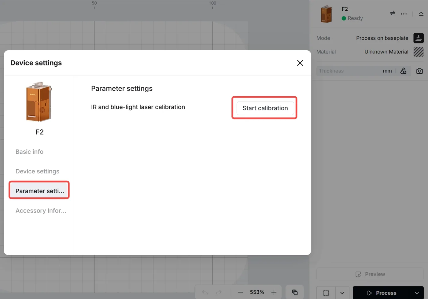Screen dimensions: 428x299
Task: Click the F2 device image in dialog
Action: (39, 102)
